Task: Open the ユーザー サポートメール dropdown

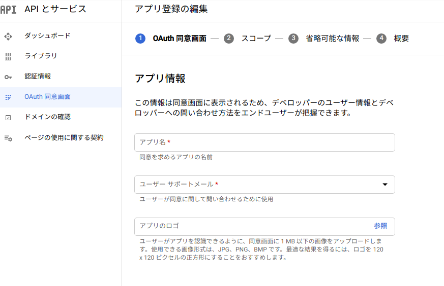Action: [265, 185]
